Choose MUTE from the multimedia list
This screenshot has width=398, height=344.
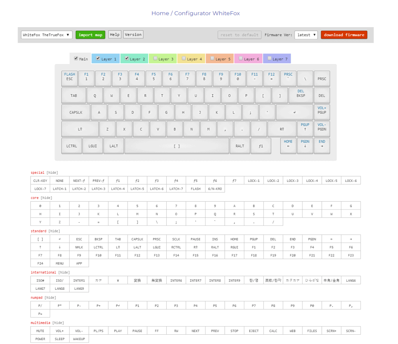[40, 331]
